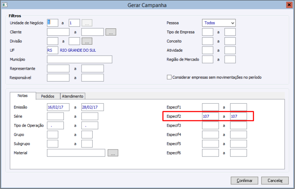The image size is (295, 189).
Task: Focus the second Unidade de Negócio field
Action: pos(74,23)
